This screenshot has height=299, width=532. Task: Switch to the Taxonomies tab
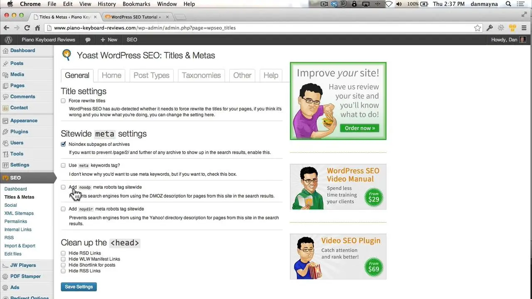click(x=201, y=76)
